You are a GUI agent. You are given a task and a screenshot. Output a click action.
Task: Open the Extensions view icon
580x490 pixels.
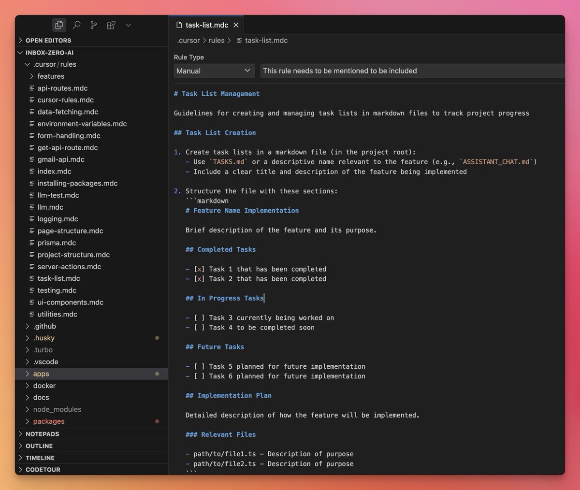point(111,25)
